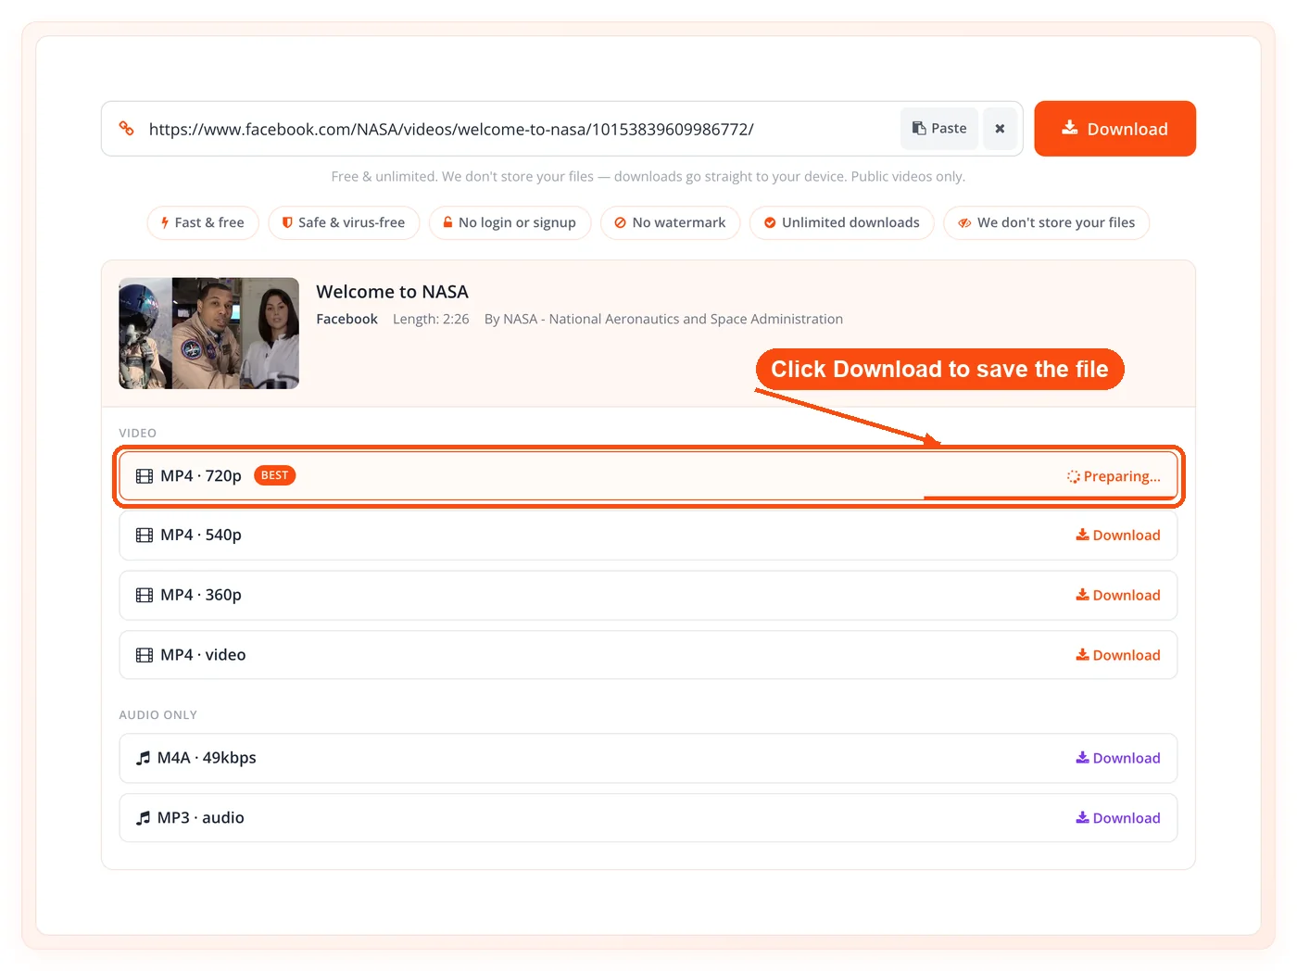Download the M4A 49kbps audio
1297x971 pixels.
[x=1117, y=758]
